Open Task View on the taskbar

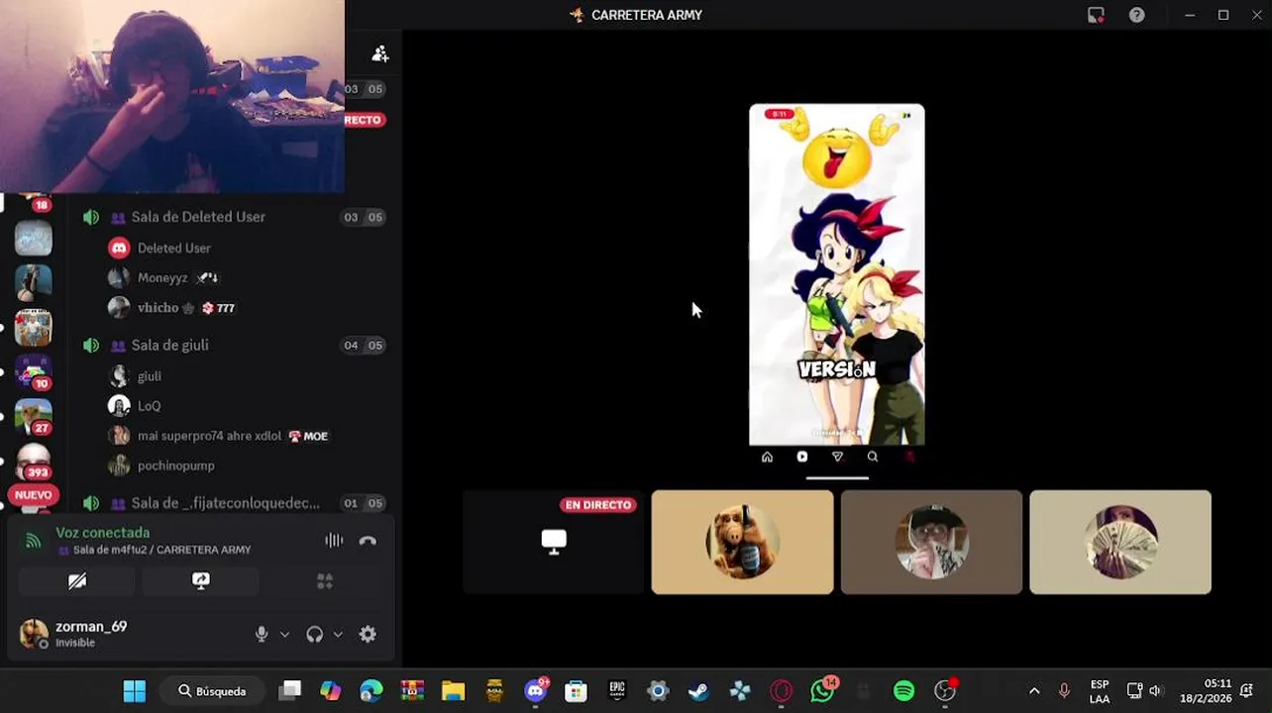(x=289, y=691)
